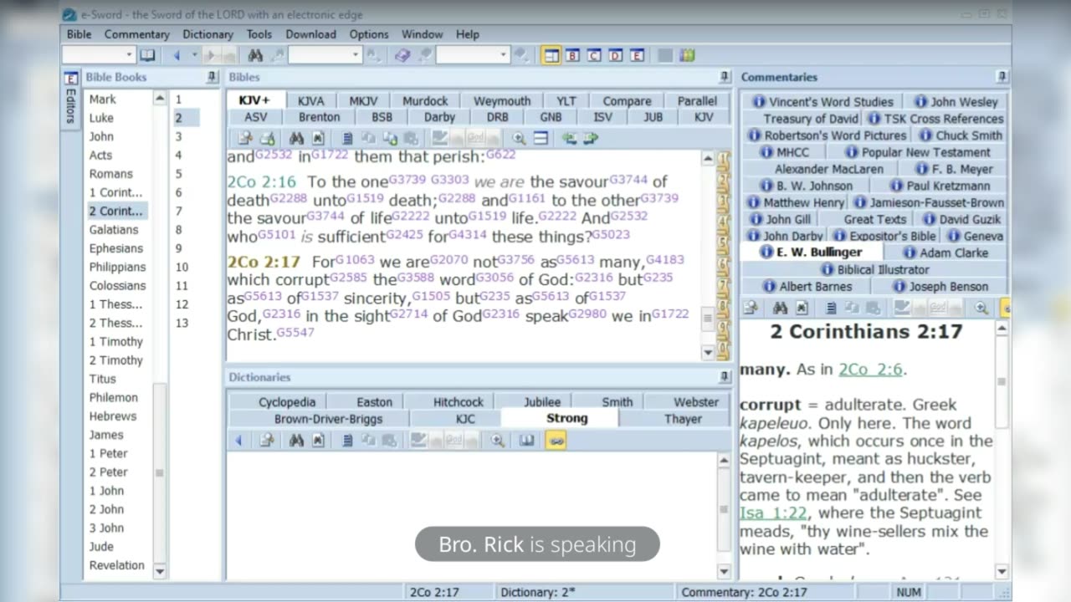Select chapter 13 in the chapter list
The image size is (1071, 602).
(x=182, y=323)
